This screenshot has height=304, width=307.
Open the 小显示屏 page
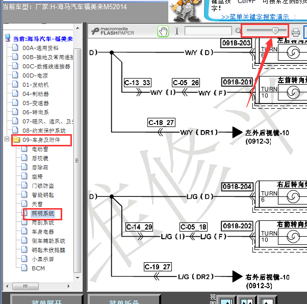43,259
